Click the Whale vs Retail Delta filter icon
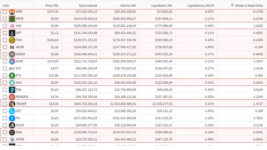This screenshot has height=150, width=267. click(x=232, y=6)
